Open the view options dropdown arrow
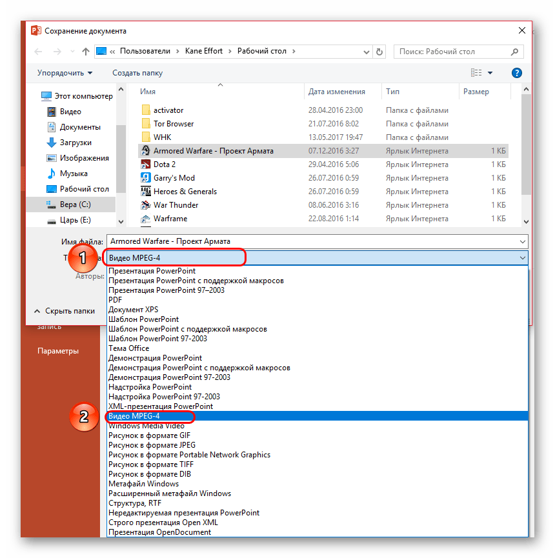555x558 pixels. click(x=490, y=72)
